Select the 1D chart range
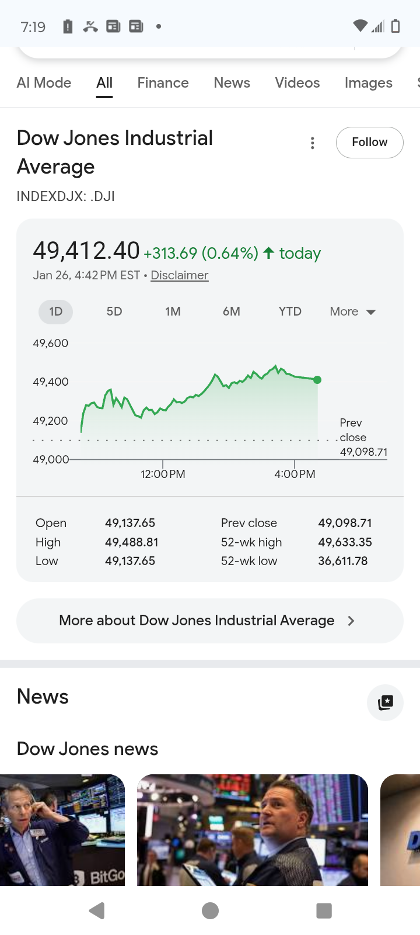This screenshot has width=420, height=935. 56,311
